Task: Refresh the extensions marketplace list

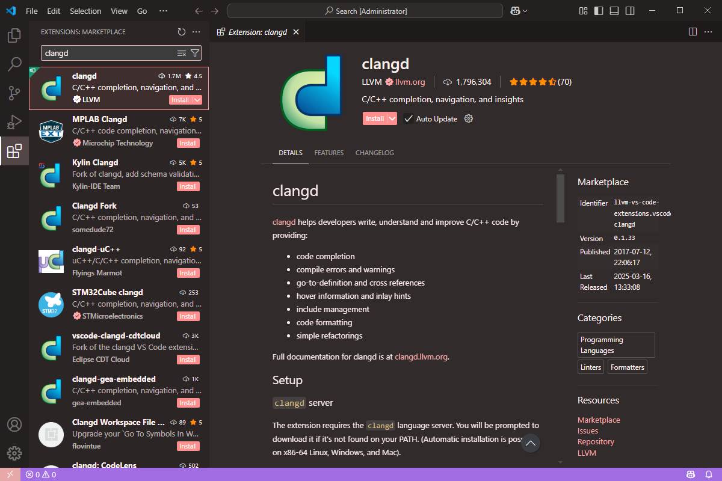Action: 182,32
